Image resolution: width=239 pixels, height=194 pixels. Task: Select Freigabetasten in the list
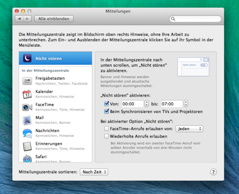[55, 81]
